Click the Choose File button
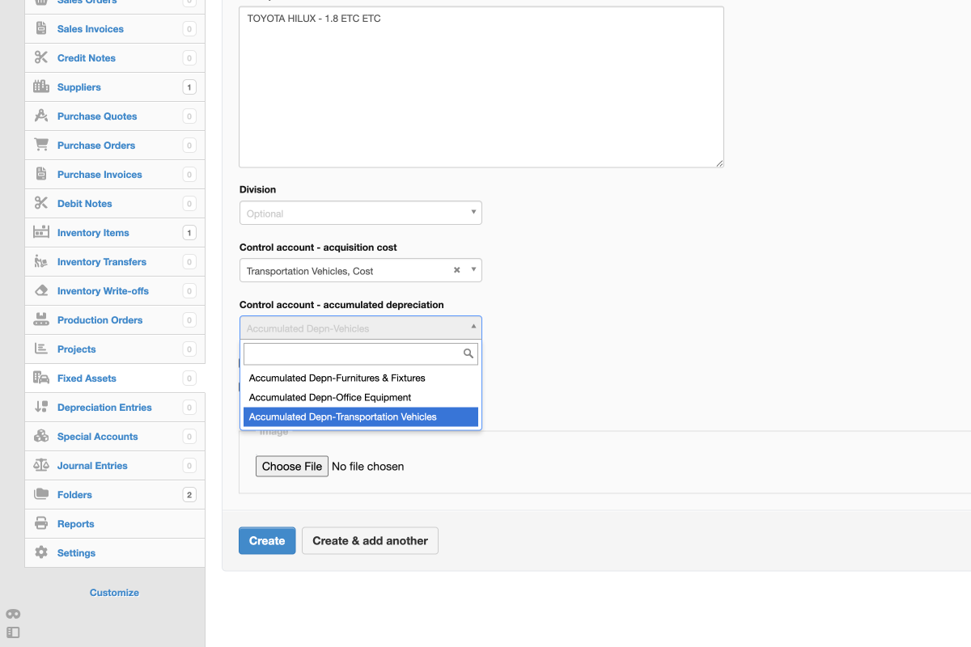The height and width of the screenshot is (647, 971). pos(292,466)
